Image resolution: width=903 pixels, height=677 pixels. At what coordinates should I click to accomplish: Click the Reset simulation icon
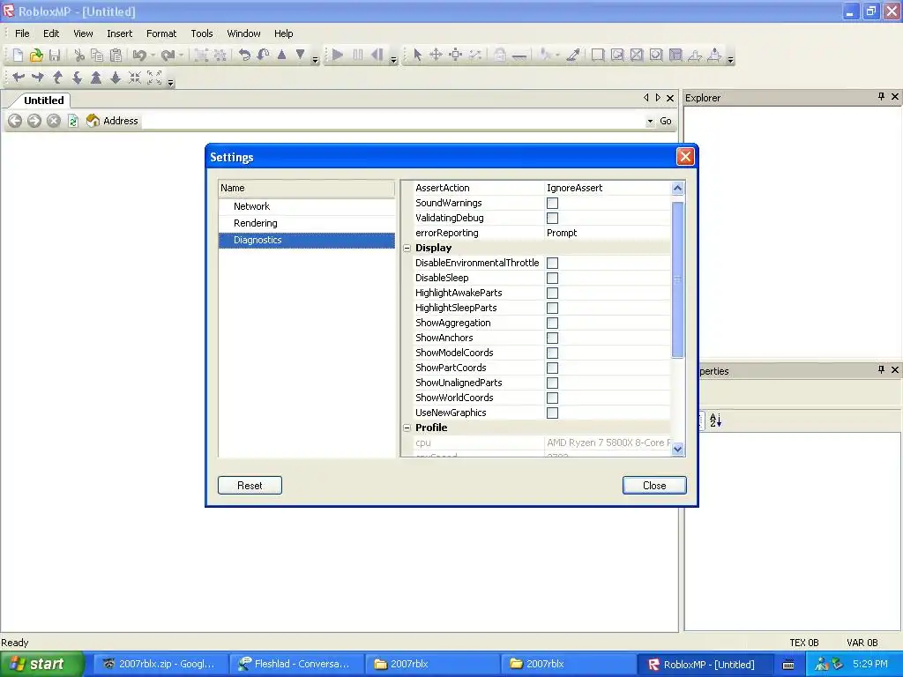point(377,55)
